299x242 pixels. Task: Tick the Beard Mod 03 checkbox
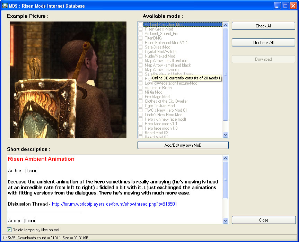pyautogui.click(x=141, y=133)
